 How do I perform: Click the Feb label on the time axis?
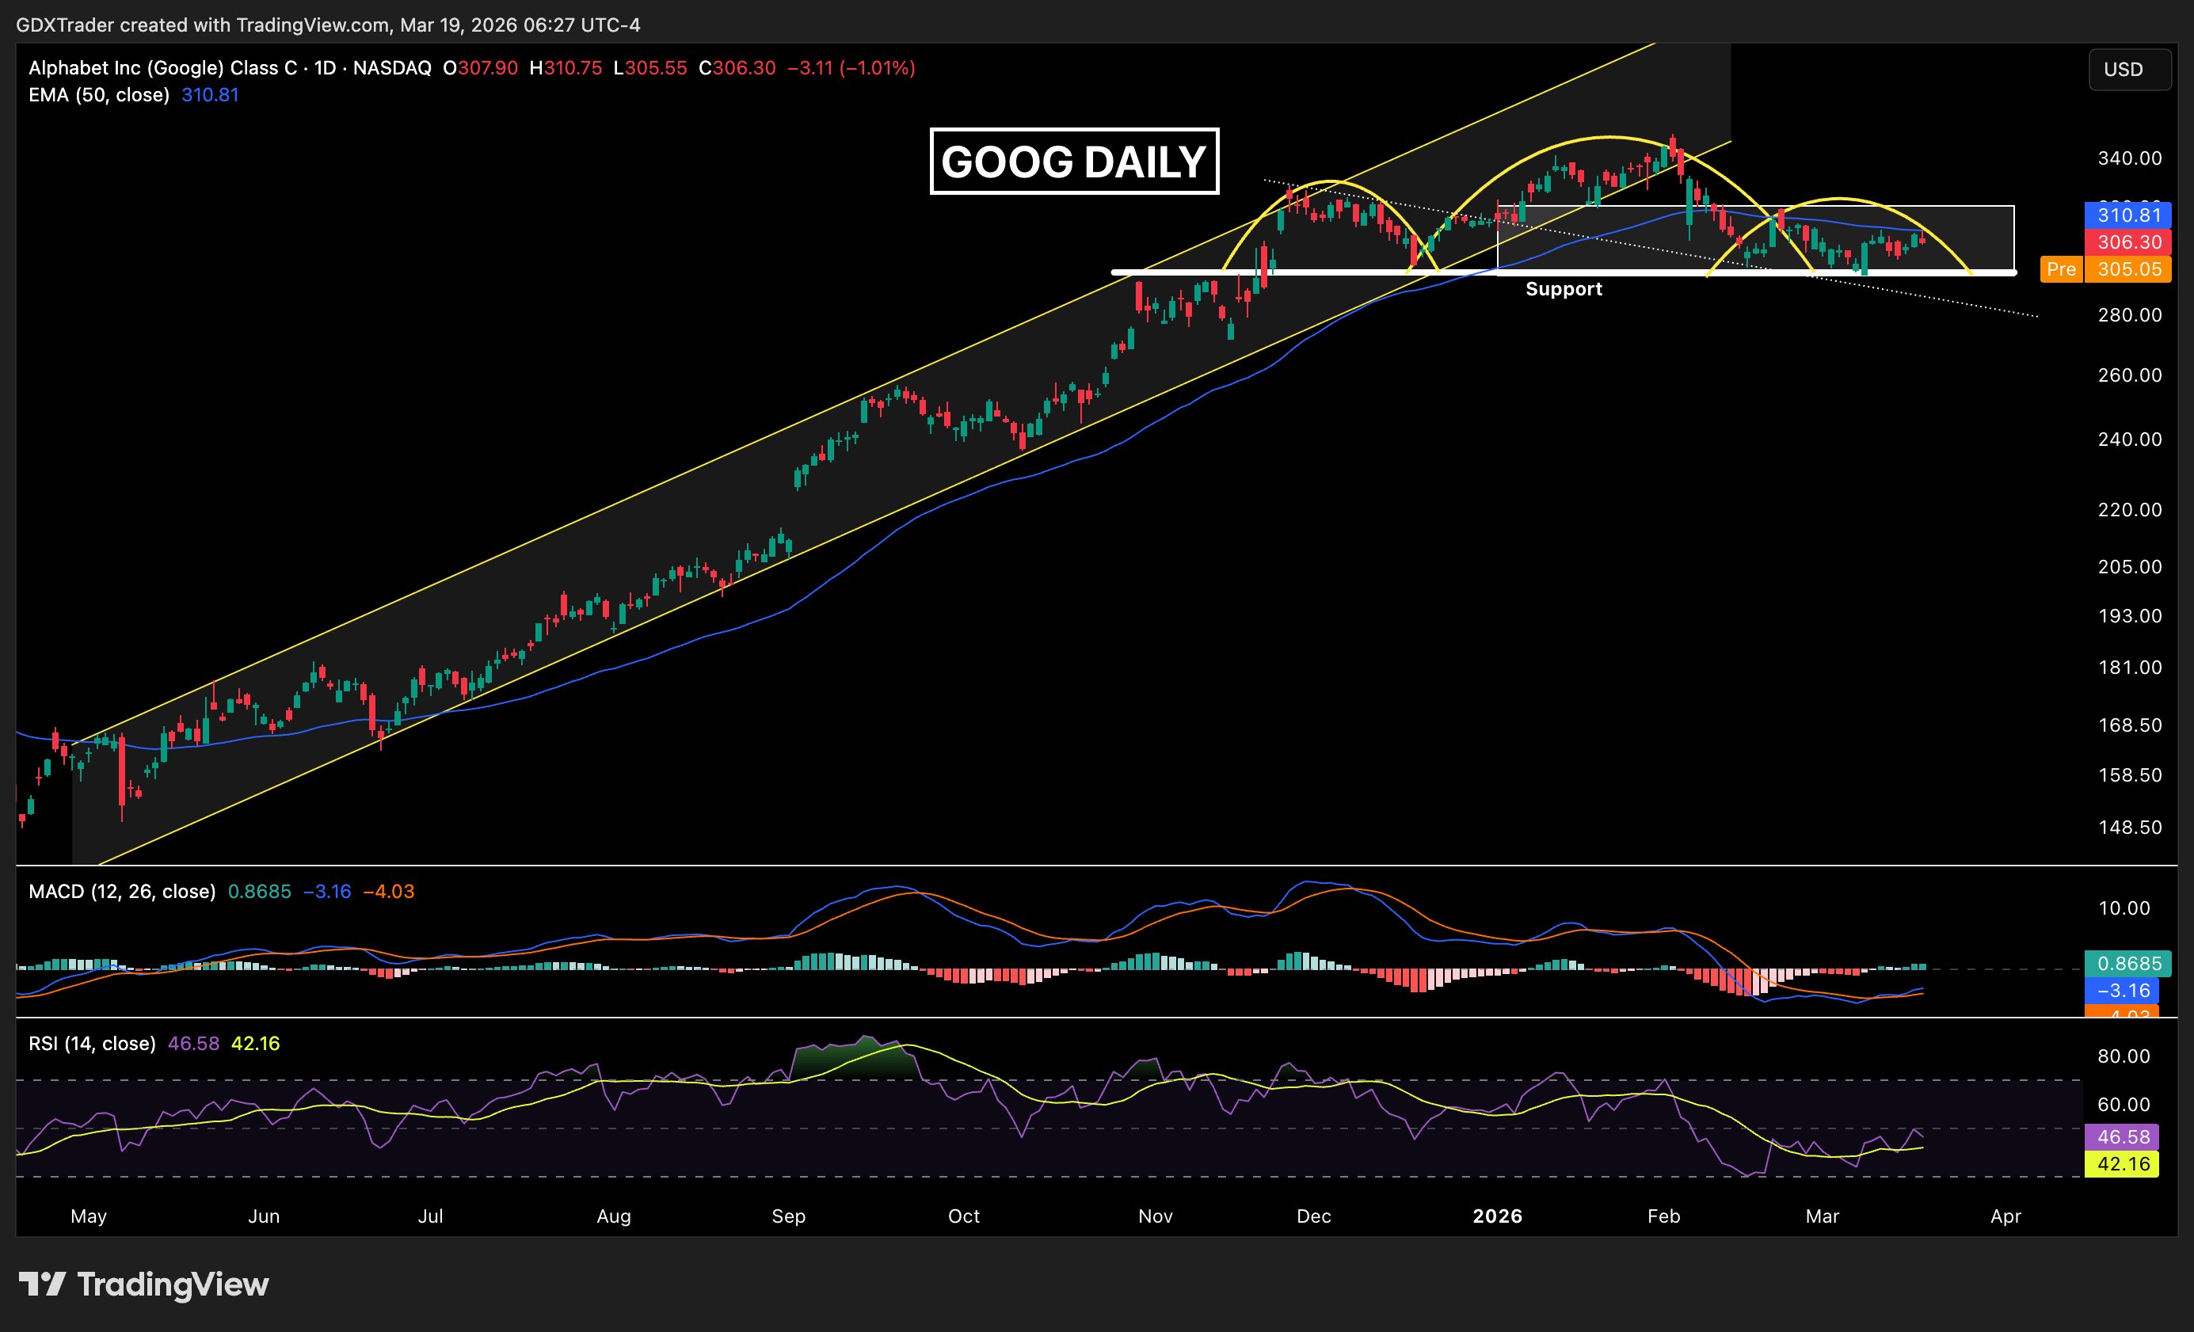(1663, 1216)
